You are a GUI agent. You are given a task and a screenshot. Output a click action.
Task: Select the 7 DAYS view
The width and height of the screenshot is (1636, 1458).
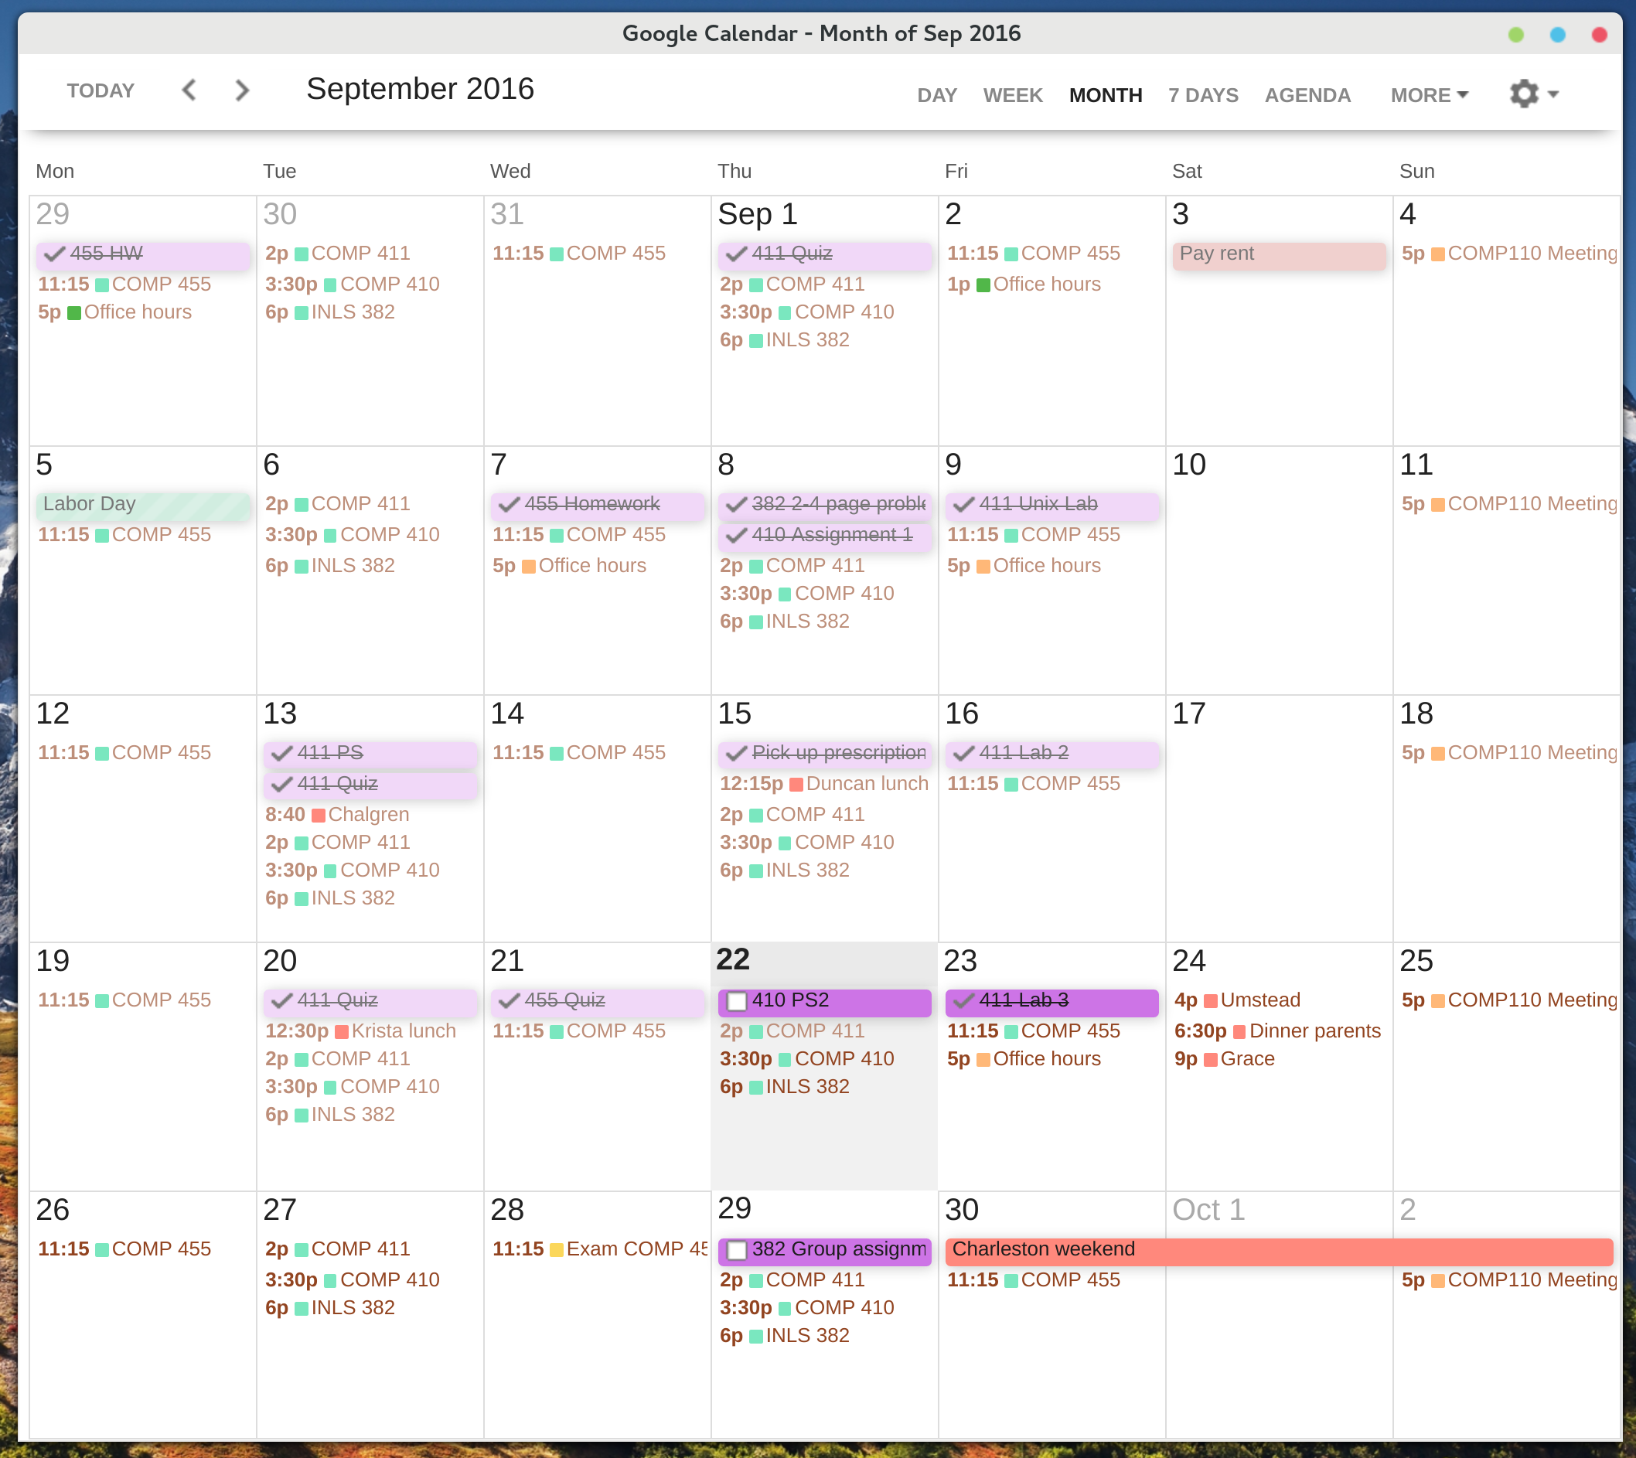[x=1202, y=94]
